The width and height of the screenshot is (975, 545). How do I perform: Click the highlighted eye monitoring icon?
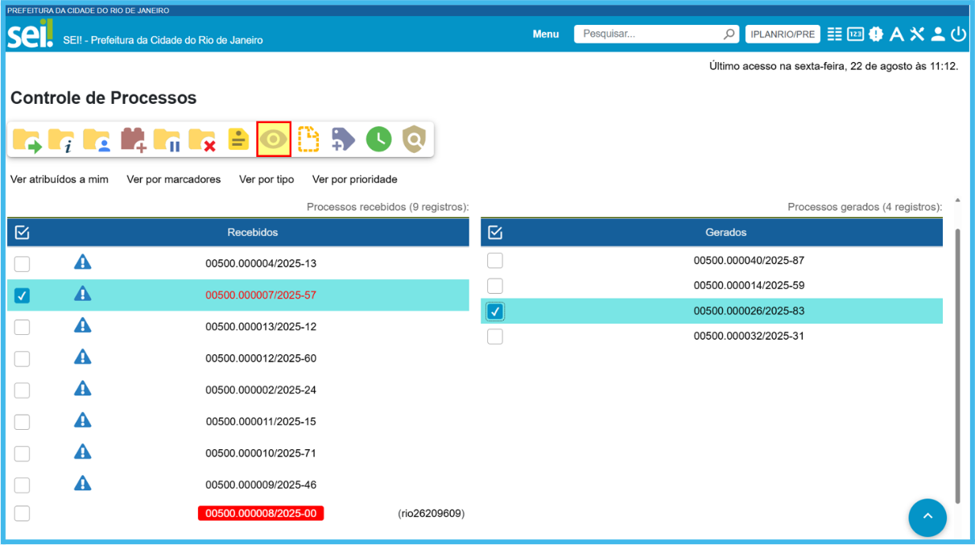click(x=274, y=140)
